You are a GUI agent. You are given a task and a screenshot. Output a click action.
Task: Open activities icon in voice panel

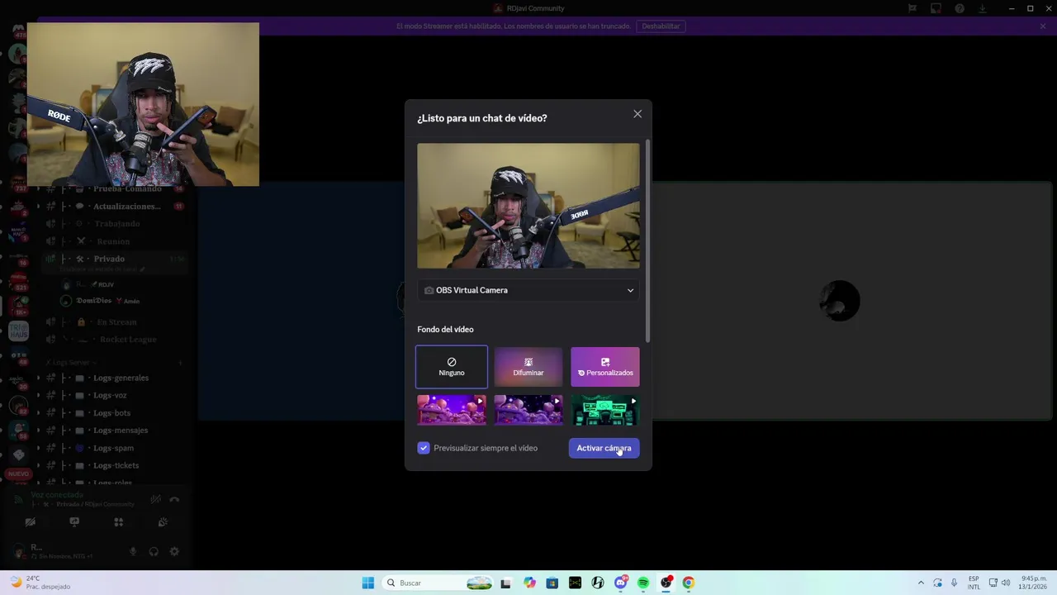click(x=118, y=522)
